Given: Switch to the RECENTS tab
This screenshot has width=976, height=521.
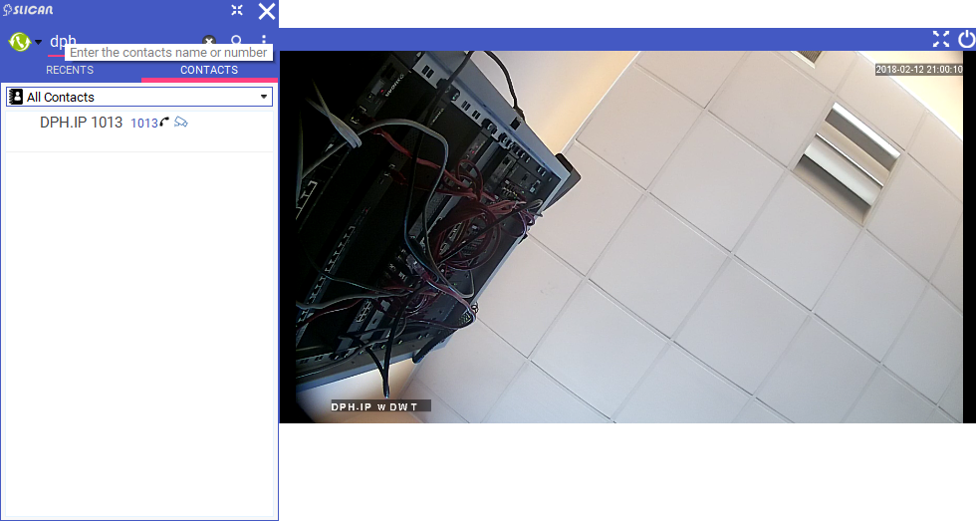Looking at the screenshot, I should click(70, 71).
